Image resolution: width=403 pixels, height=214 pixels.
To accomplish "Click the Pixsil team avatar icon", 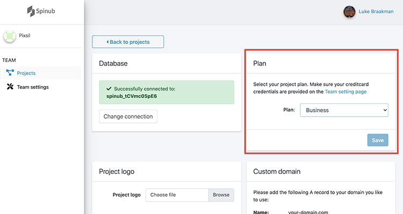I will [10, 36].
